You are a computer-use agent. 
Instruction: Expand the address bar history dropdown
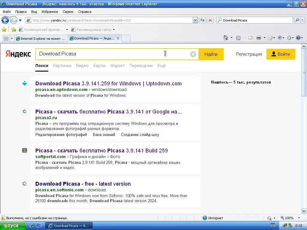click(x=195, y=20)
